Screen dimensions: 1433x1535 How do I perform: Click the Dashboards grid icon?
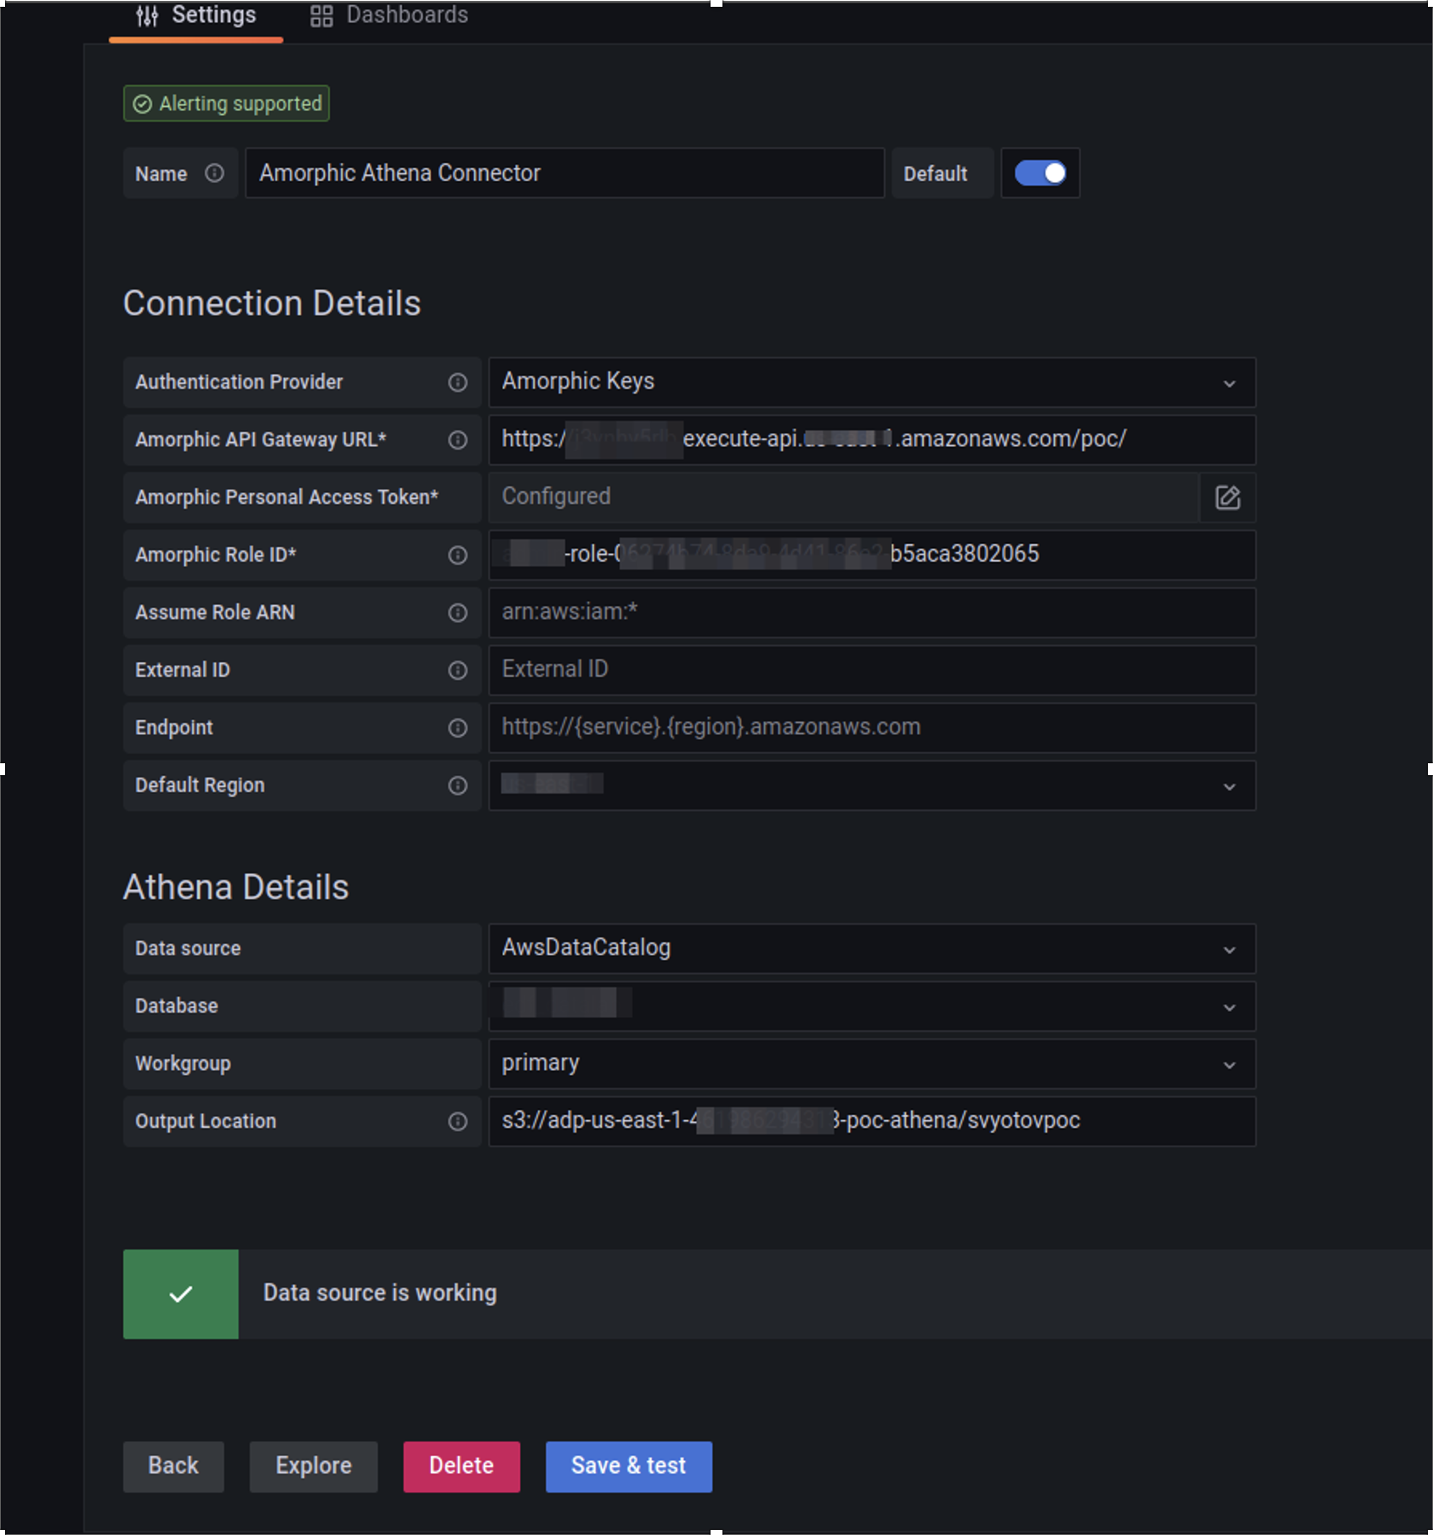pyautogui.click(x=321, y=15)
